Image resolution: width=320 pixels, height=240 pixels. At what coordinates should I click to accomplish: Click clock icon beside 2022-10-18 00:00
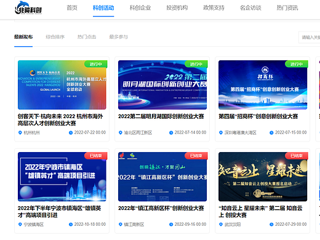(x=71, y=225)
